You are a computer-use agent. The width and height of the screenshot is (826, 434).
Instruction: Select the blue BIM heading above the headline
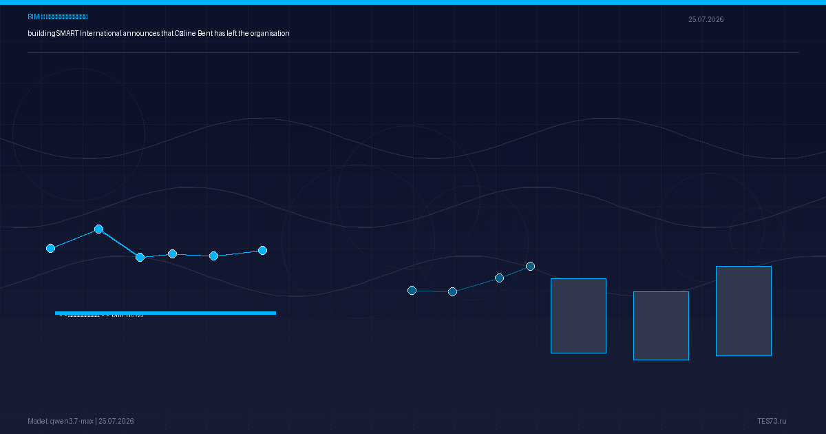(x=58, y=17)
